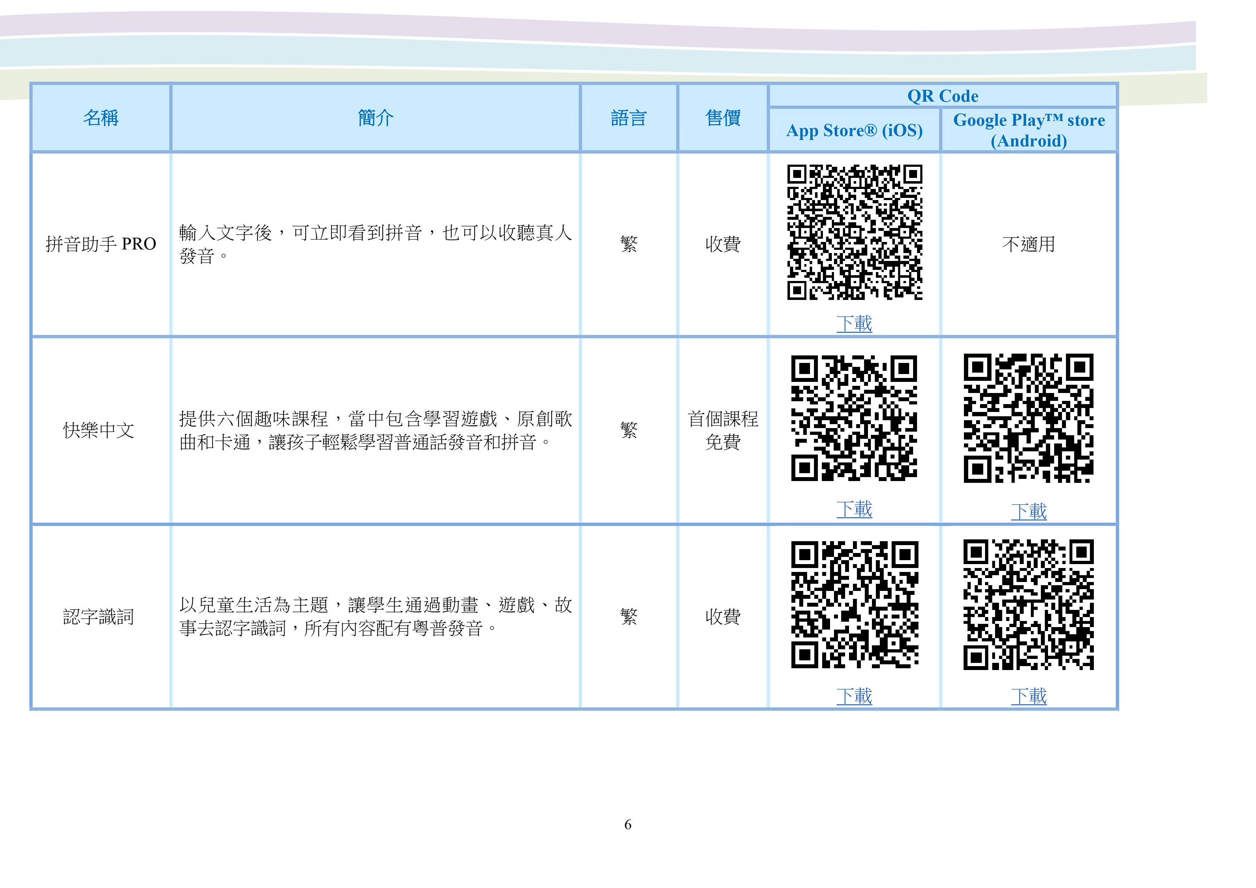
Task: Open 下載 link for 拼音助手 PRO iOS
Action: (x=854, y=323)
